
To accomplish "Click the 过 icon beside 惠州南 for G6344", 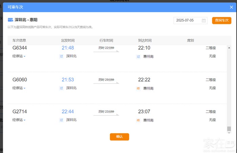I will click(x=138, y=56).
